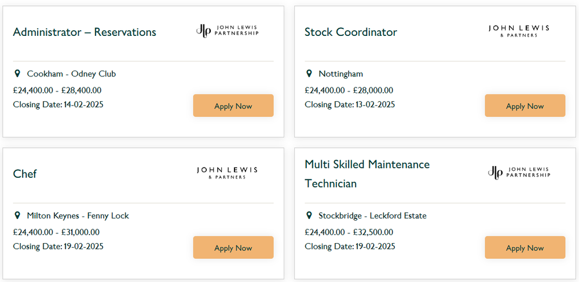This screenshot has height=282, width=579.
Task: Click the location pin icon beside Nottingham
Action: click(309, 74)
